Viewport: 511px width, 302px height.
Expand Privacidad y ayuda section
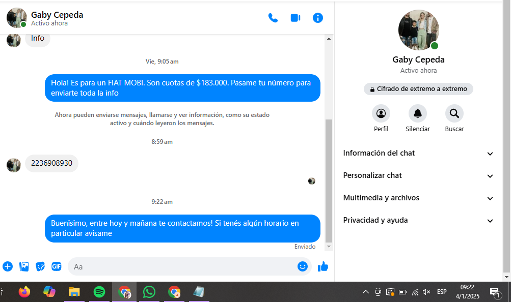click(x=419, y=220)
